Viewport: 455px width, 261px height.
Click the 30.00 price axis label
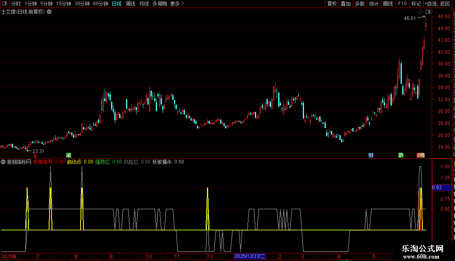[444, 111]
